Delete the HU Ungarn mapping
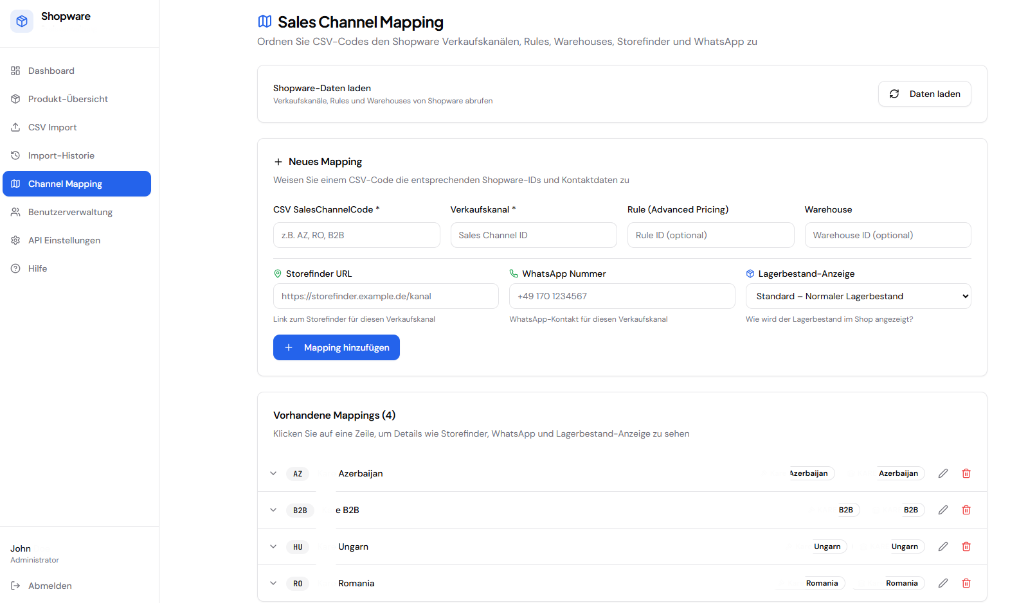The image size is (1028, 603). pyautogui.click(x=966, y=546)
